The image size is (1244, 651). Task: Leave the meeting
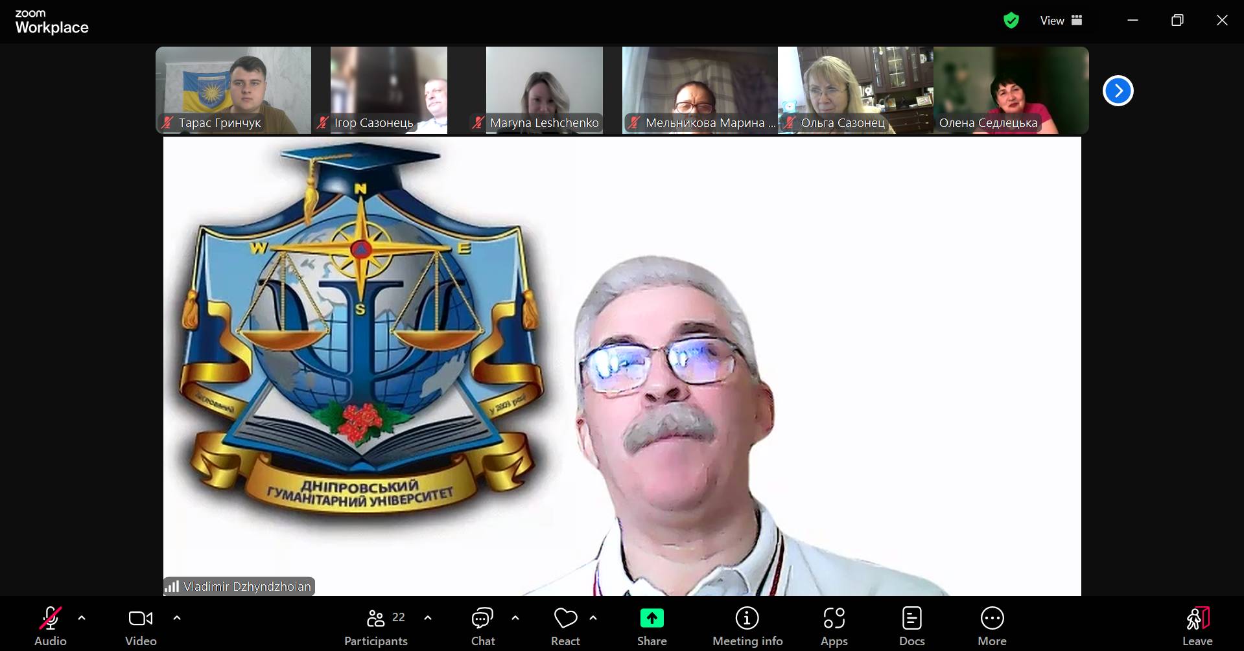(x=1197, y=625)
